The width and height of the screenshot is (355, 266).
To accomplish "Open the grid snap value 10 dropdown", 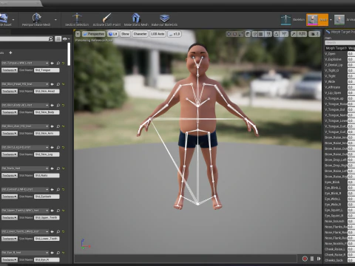I will point(268,34).
